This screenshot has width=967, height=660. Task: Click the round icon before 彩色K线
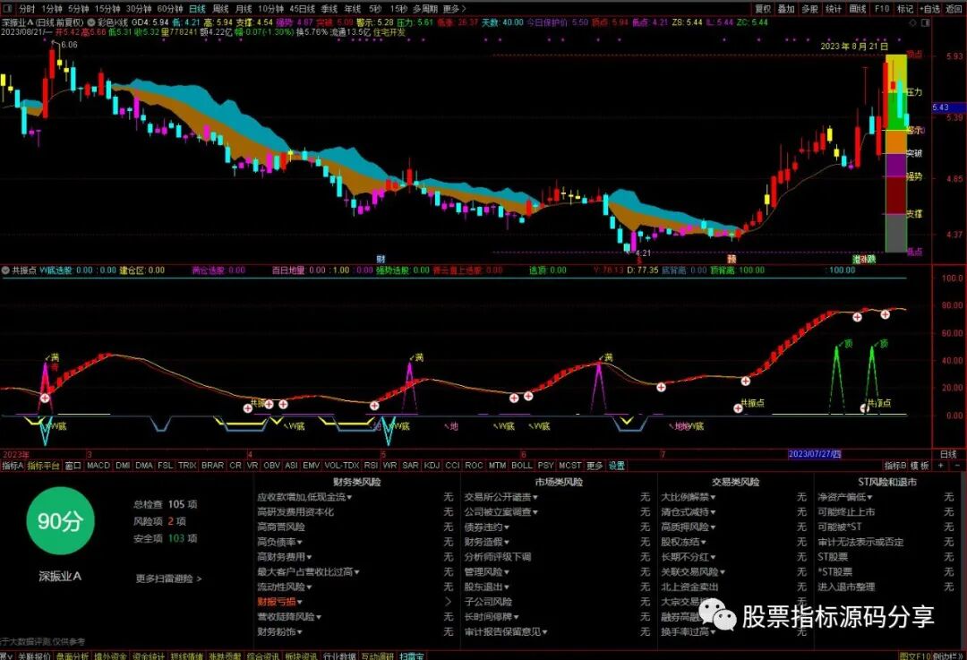tap(91, 22)
